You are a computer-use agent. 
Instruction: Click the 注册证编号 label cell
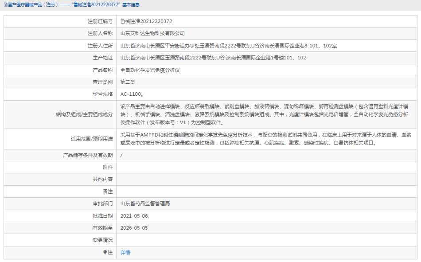60,21
